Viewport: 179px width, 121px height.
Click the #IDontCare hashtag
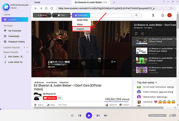(x=64, y=82)
